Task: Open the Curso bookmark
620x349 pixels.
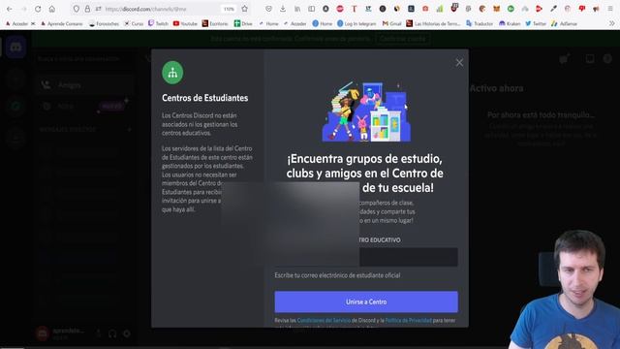Action: click(134, 23)
